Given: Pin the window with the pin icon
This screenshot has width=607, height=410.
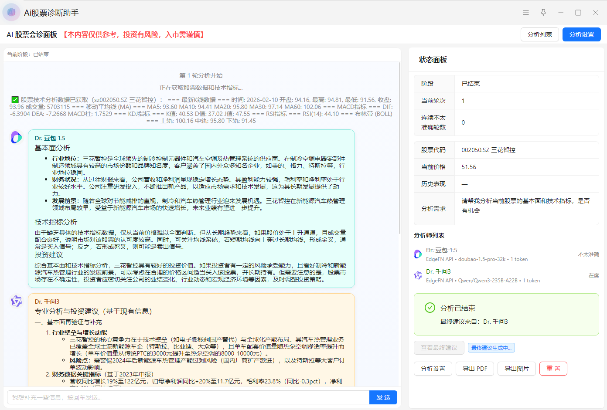Looking at the screenshot, I should click(x=543, y=13).
